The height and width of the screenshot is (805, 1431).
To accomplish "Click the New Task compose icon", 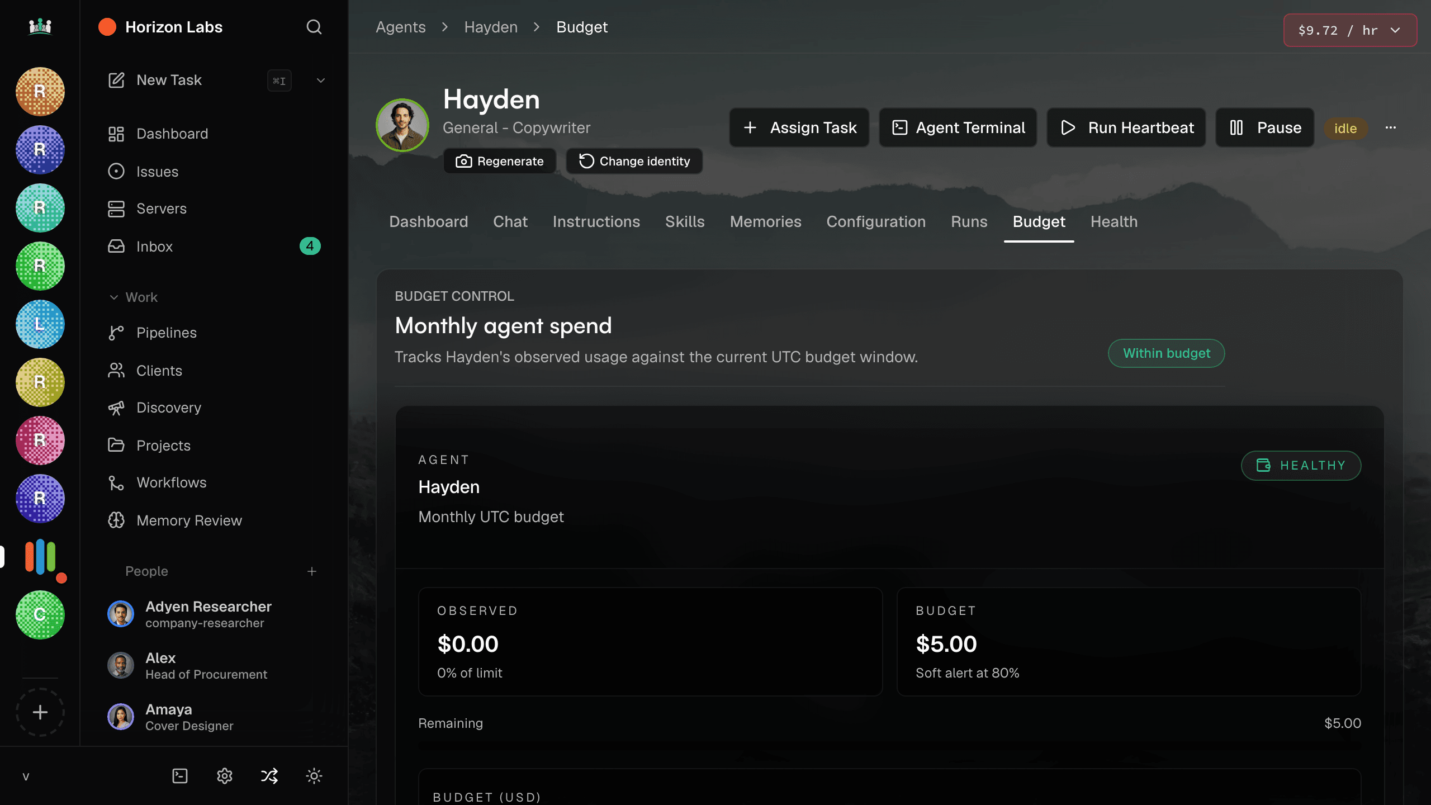I will coord(116,80).
